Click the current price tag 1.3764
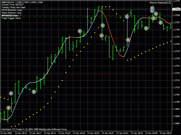 click(x=176, y=9)
